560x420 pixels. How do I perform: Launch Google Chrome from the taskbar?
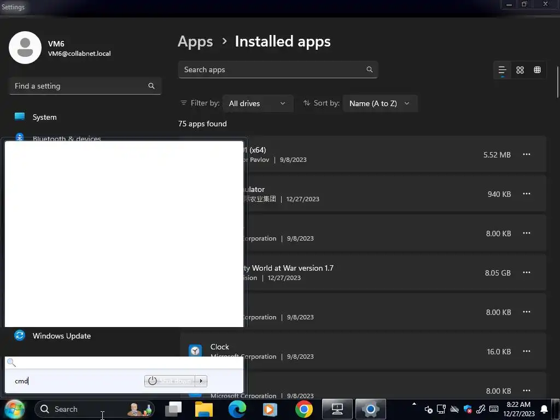coord(304,409)
